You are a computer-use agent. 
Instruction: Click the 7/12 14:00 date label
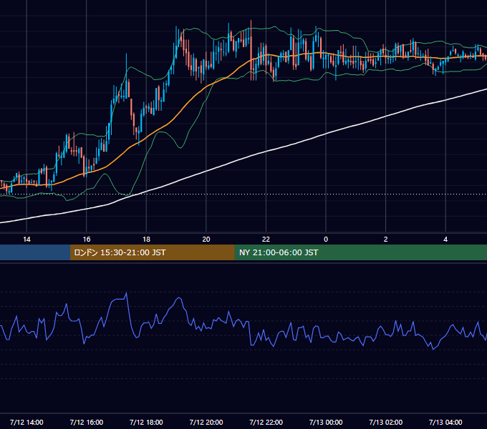(26, 422)
